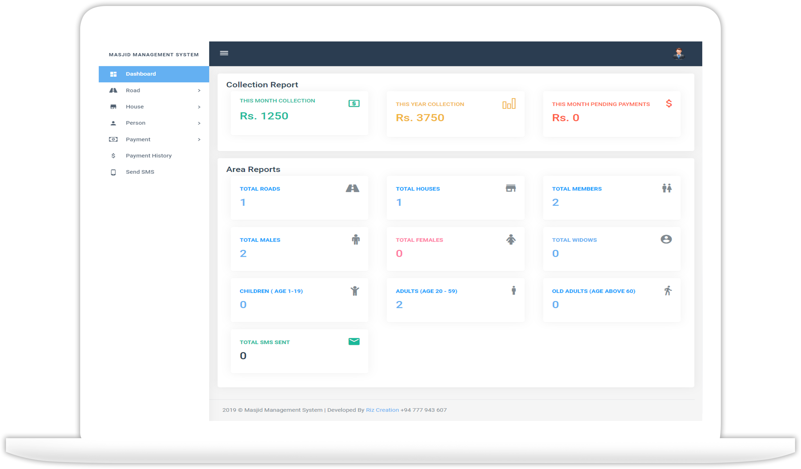
Task: Follow the Riz Creation footer link
Action: point(382,410)
